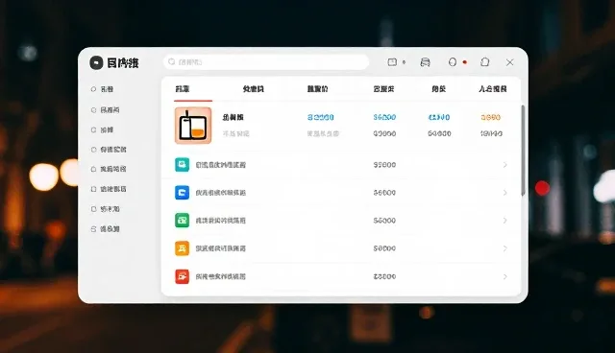
Task: Switch to the last header tab
Action: [x=493, y=89]
